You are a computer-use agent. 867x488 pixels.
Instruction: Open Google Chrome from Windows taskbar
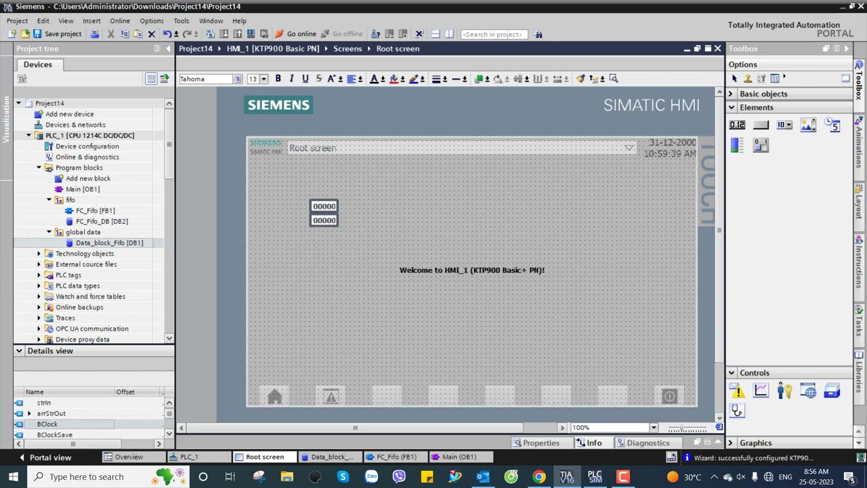[x=538, y=477]
